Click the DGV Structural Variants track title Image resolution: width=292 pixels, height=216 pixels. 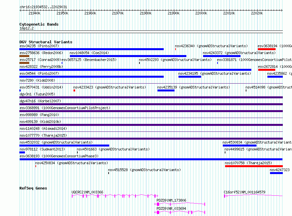(46, 42)
